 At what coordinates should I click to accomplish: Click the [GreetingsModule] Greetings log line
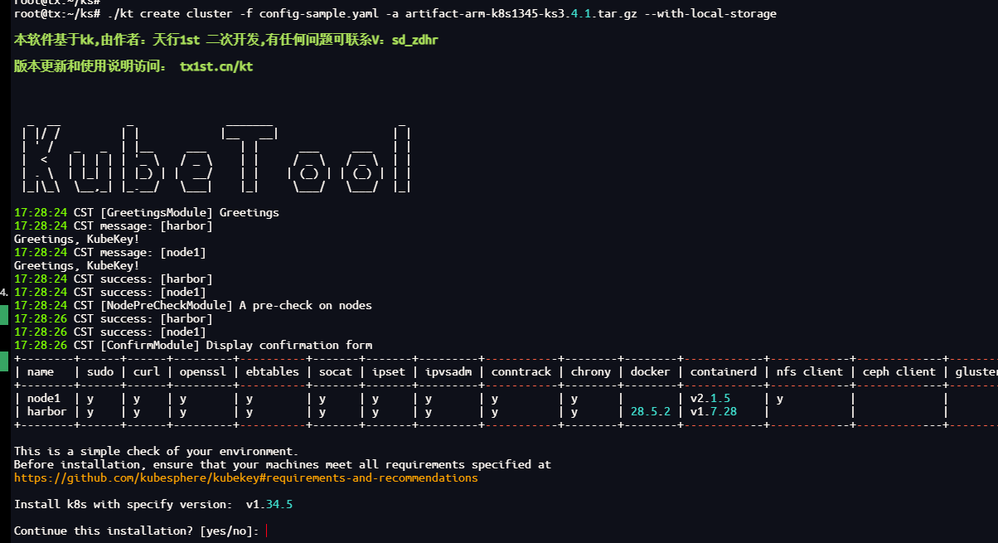pyautogui.click(x=147, y=212)
